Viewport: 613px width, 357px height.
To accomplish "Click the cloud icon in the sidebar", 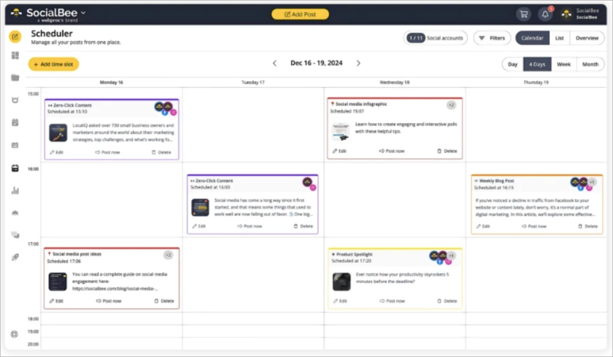I will coord(15,211).
